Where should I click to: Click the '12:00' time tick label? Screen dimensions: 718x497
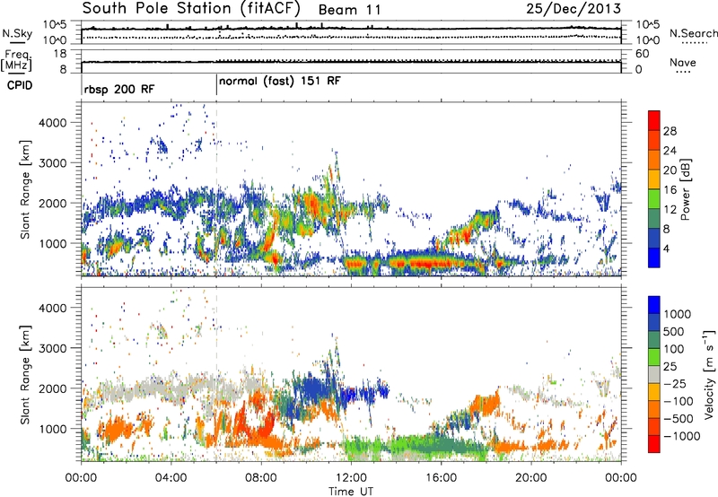[351, 478]
